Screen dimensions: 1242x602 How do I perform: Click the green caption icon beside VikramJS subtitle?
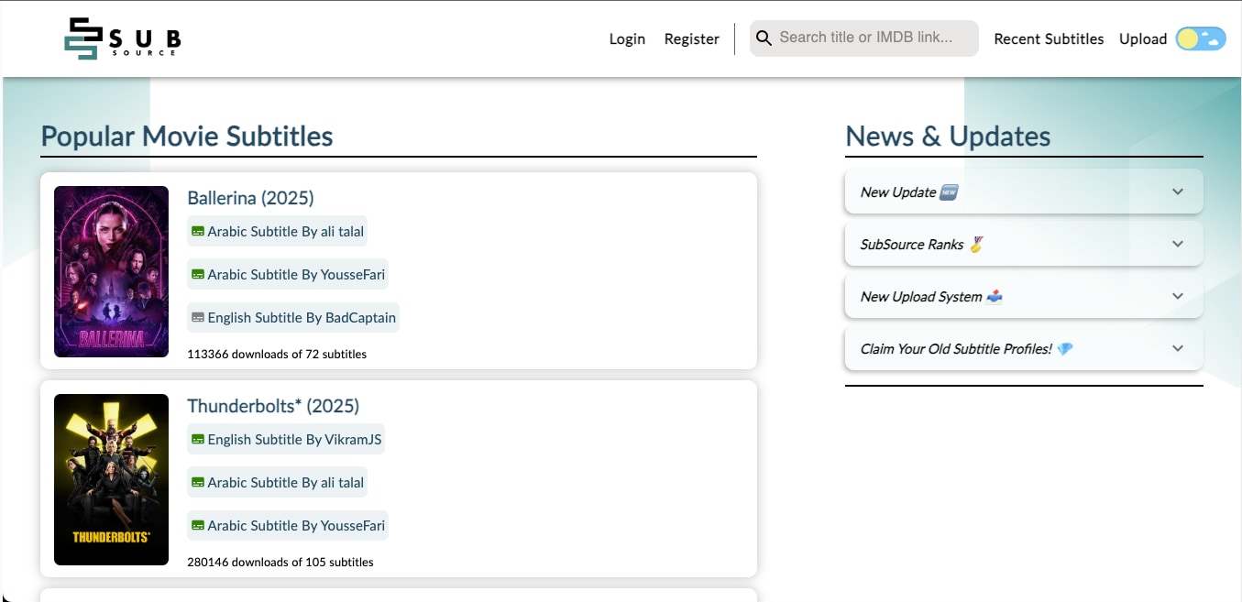(197, 440)
